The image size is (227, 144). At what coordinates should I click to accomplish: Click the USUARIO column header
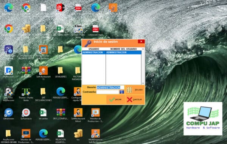click(94, 49)
